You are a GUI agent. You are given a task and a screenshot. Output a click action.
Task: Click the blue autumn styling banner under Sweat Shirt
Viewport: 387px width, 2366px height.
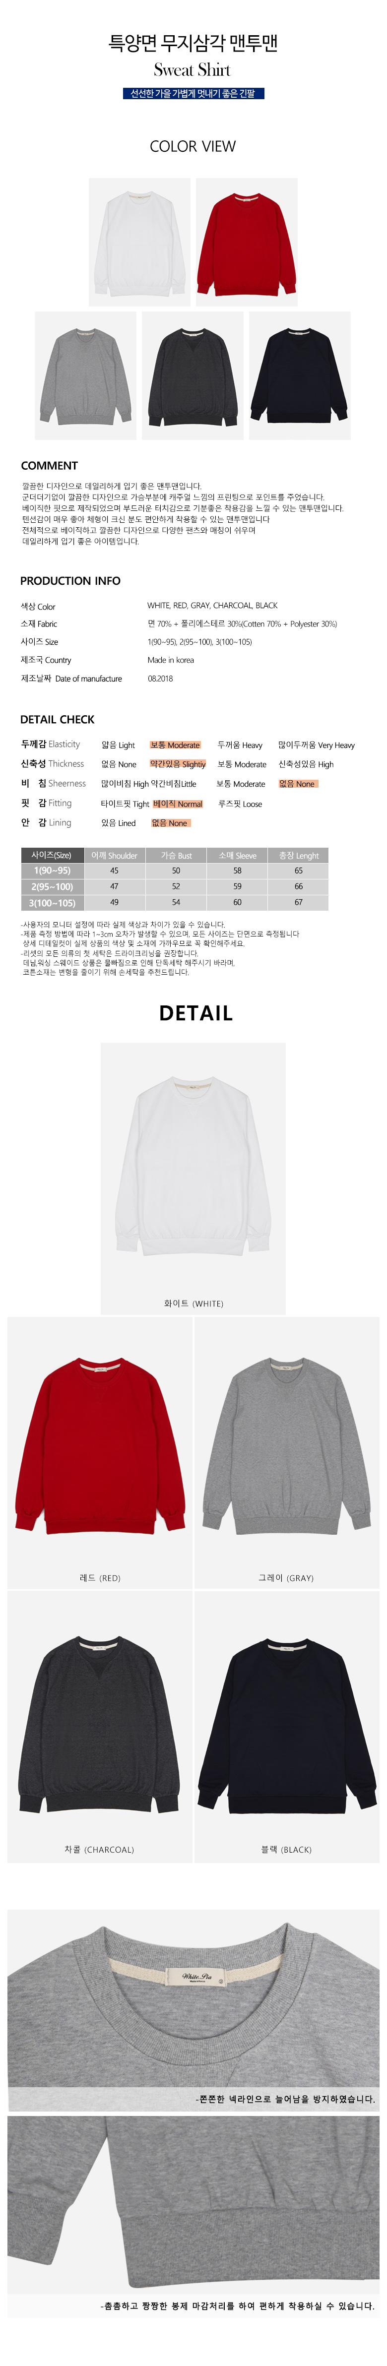pos(193,94)
